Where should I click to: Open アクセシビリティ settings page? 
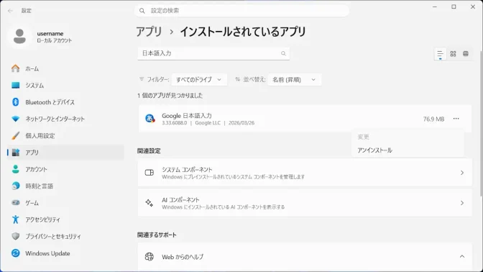pyautogui.click(x=65, y=219)
